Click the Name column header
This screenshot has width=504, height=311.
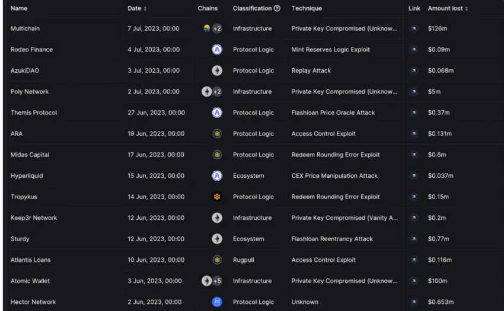(19, 8)
